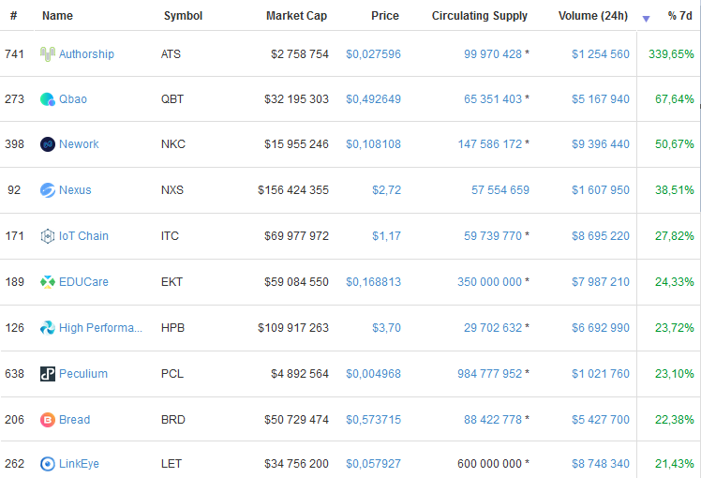Click the Nework coin logo icon
Image resolution: width=701 pixels, height=478 pixels.
tap(48, 144)
